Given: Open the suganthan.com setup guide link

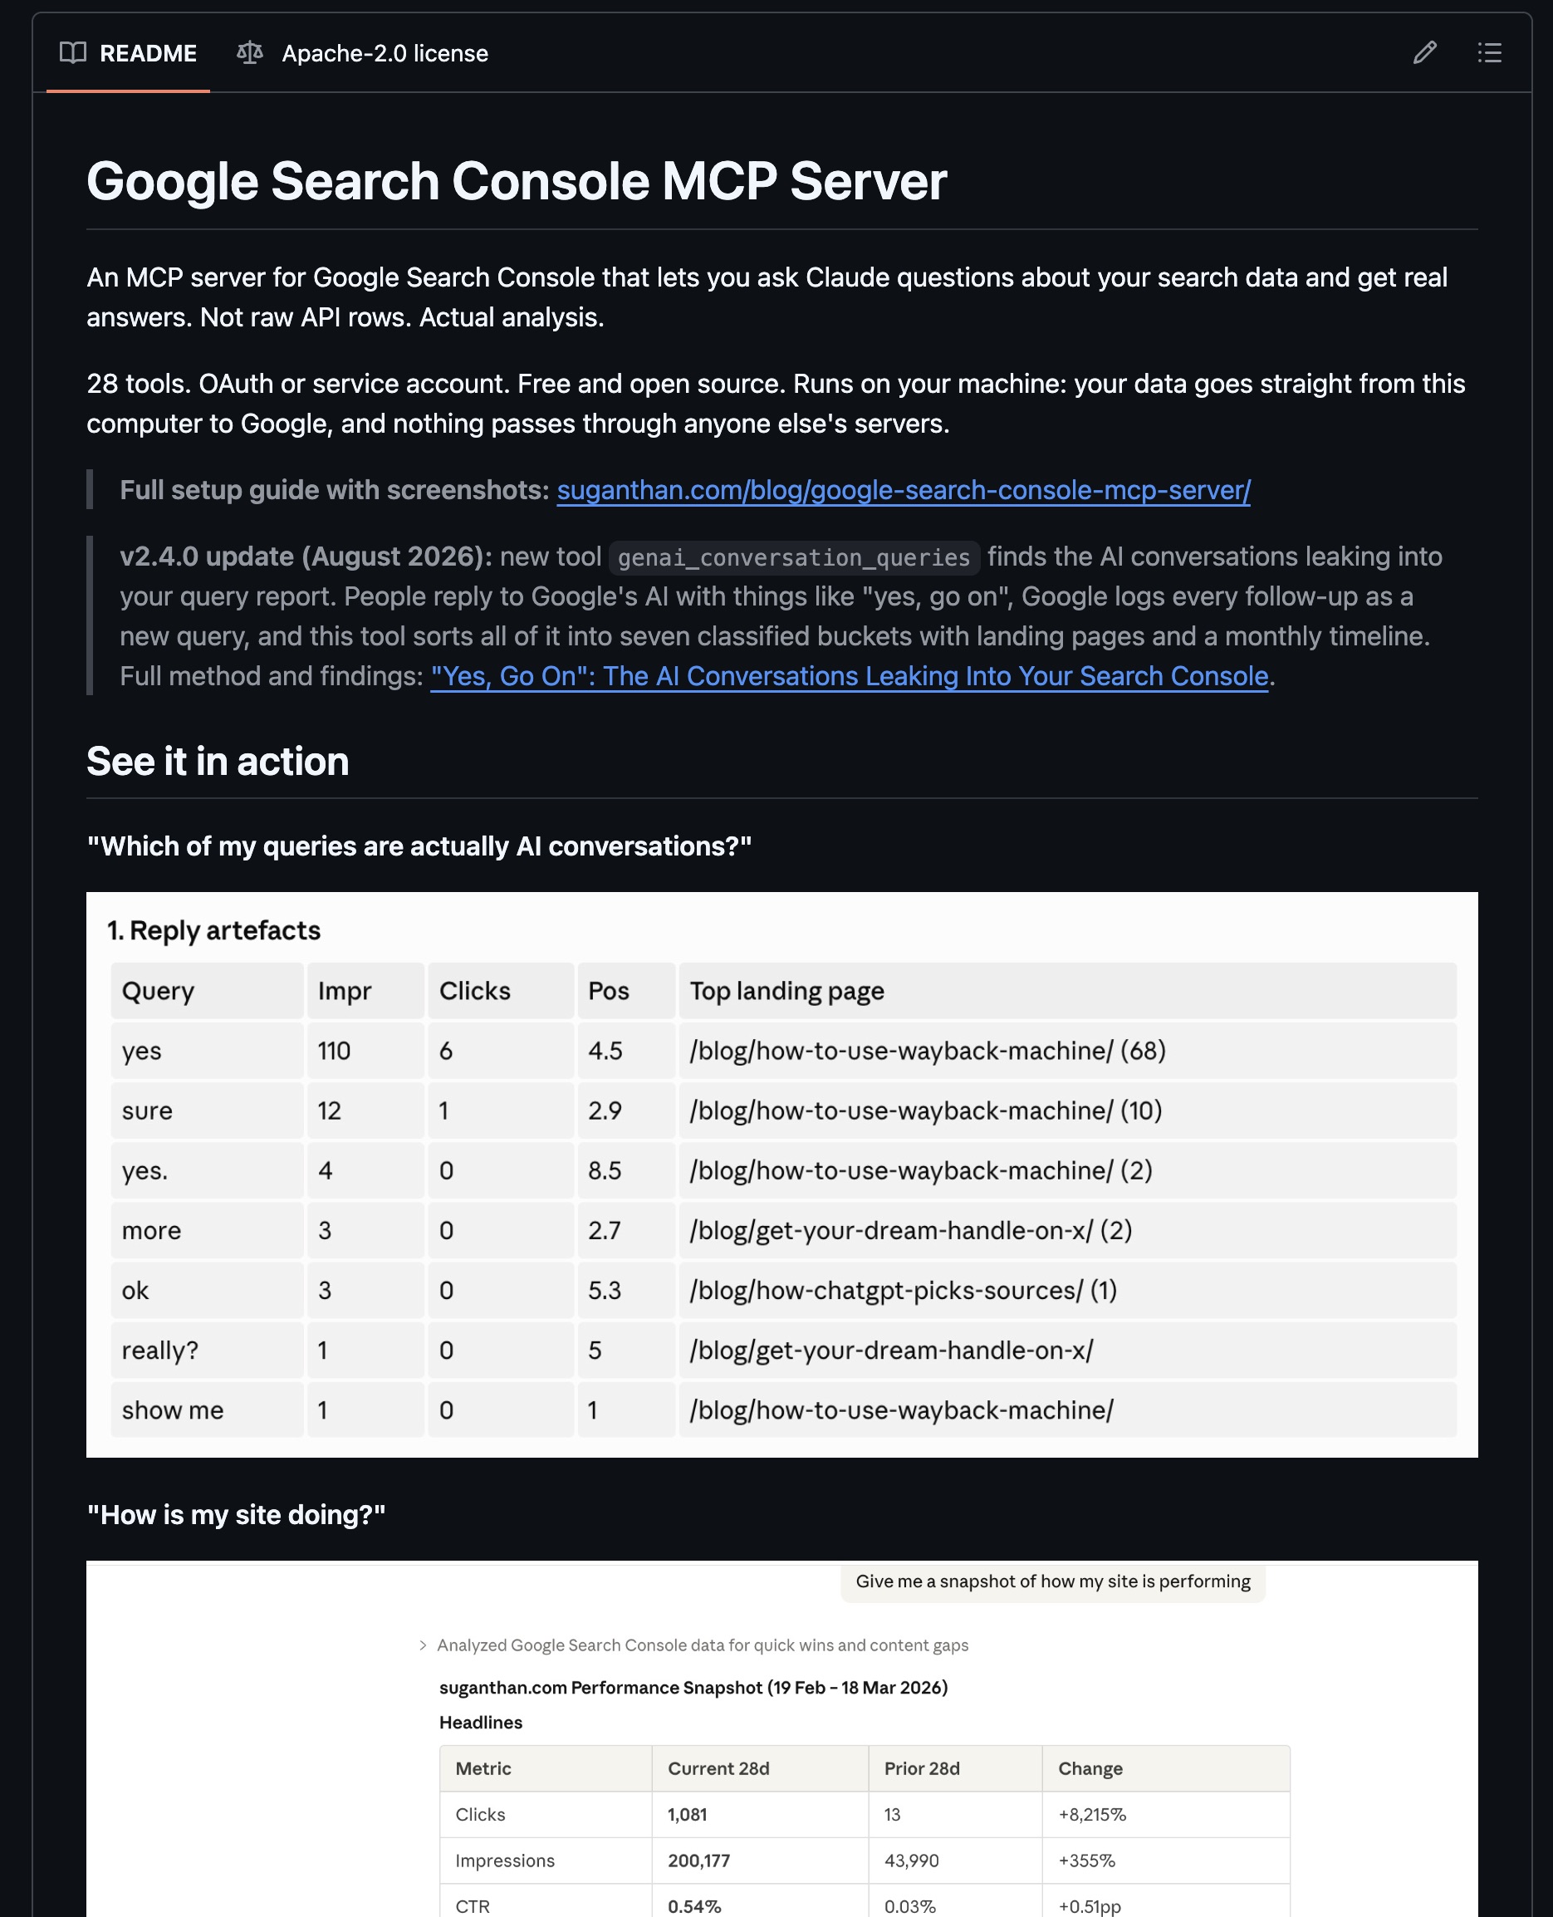Looking at the screenshot, I should (904, 490).
